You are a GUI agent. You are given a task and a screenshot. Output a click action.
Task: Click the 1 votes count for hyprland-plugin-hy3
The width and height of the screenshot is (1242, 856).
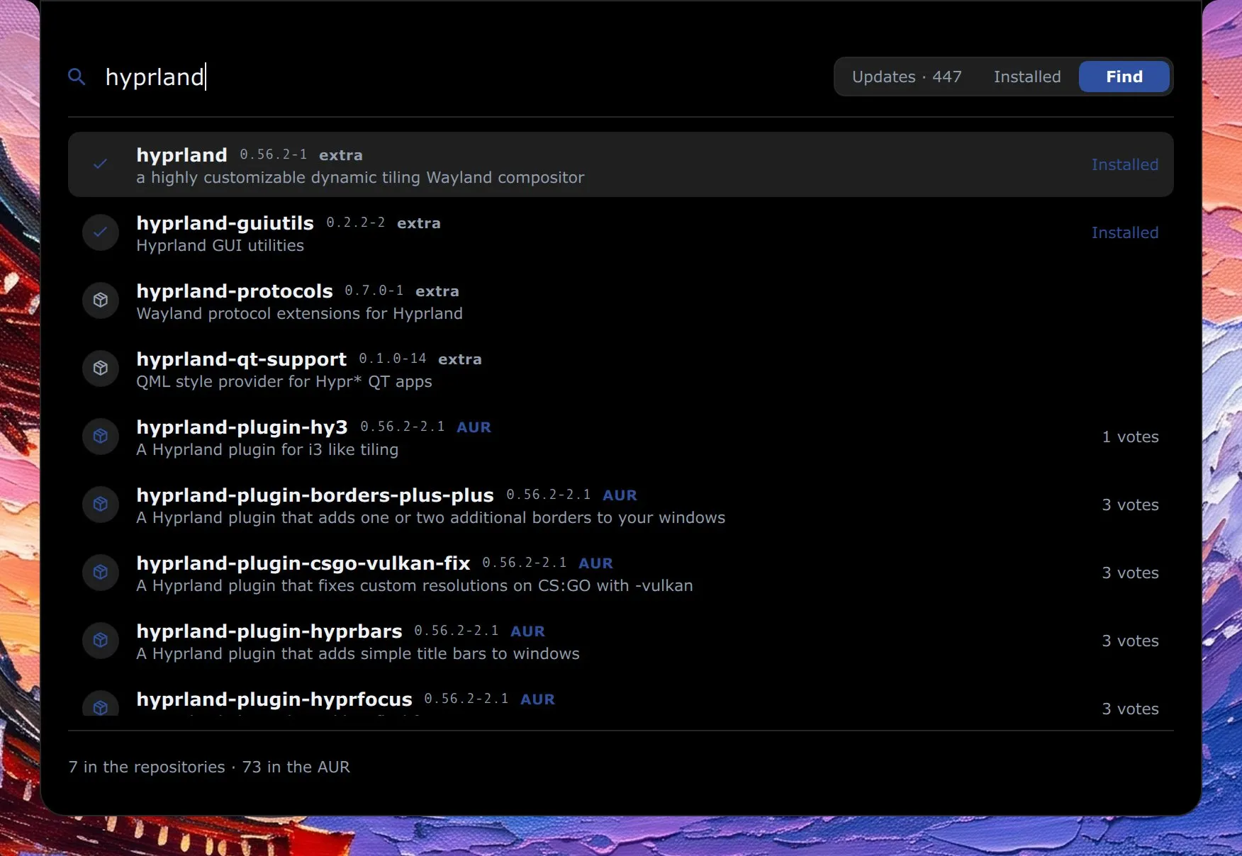(1130, 437)
